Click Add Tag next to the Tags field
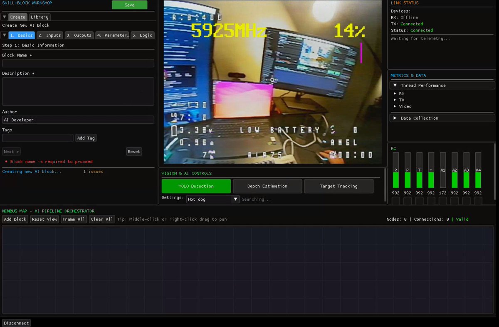 click(86, 138)
